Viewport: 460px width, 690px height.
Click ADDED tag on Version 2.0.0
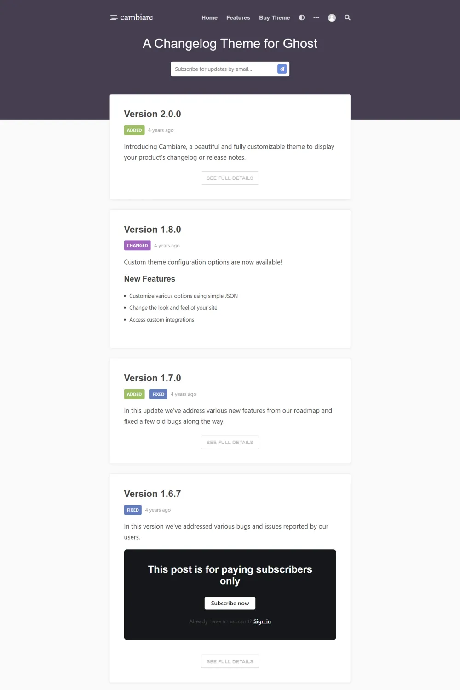[134, 130]
